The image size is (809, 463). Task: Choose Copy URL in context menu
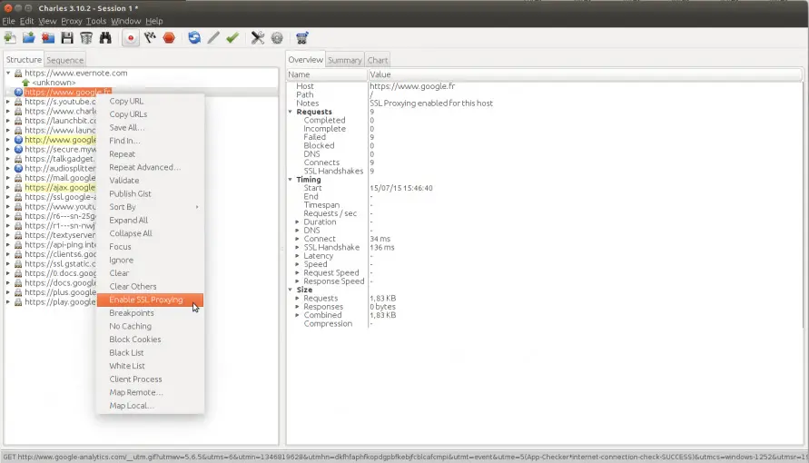pyautogui.click(x=150, y=101)
